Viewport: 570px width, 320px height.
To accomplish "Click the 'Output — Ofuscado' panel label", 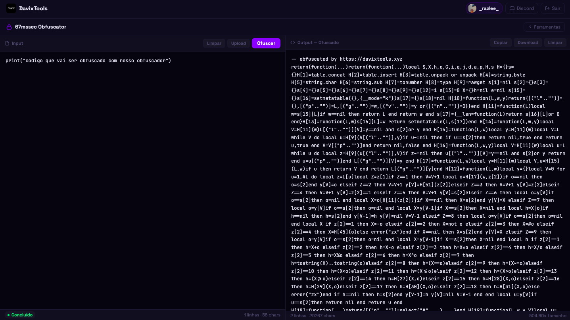I will [318, 42].
